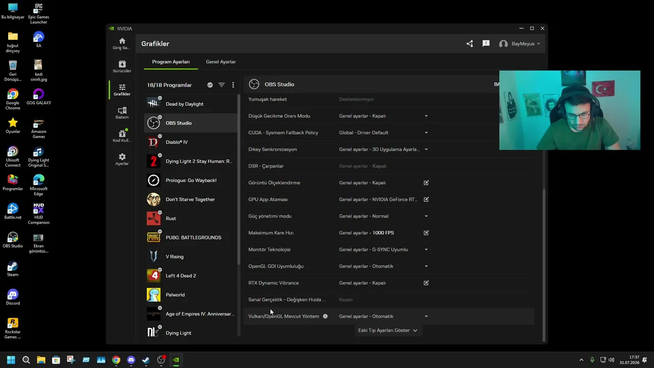Image resolution: width=654 pixels, height=368 pixels.
Task: Select Don't Starve Together in the program list
Action: 191,199
